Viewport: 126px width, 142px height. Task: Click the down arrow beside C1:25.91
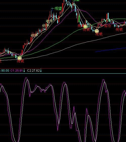[24, 70]
